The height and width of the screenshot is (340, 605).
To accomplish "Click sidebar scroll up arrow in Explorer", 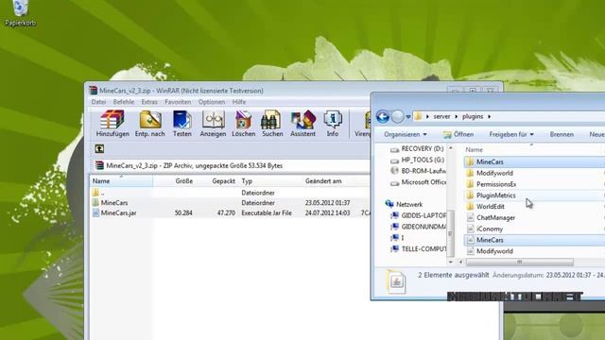I will coord(450,148).
